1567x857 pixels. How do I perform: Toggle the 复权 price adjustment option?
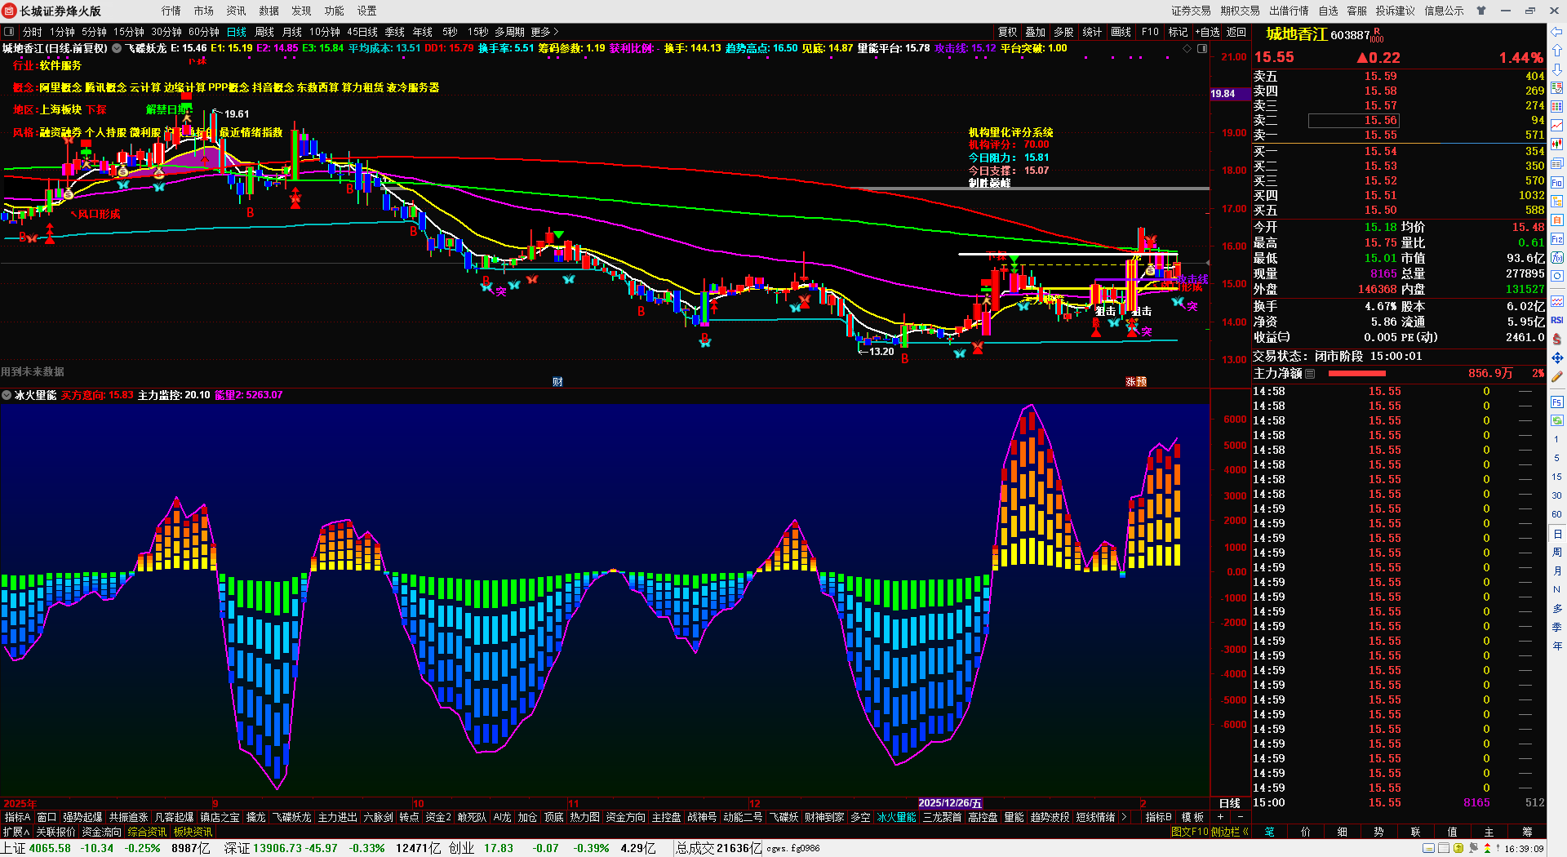pos(1008,32)
